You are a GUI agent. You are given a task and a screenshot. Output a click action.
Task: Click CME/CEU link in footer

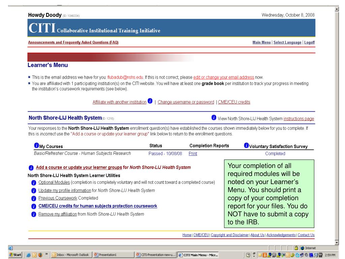point(201,235)
